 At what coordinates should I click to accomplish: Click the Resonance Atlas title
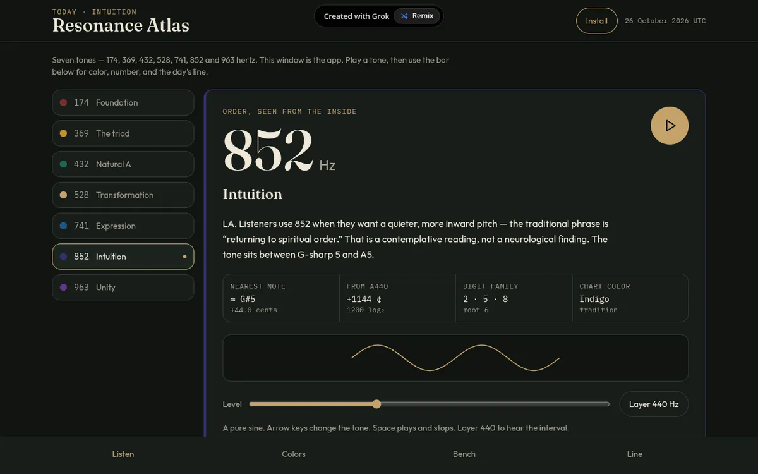[x=121, y=25]
